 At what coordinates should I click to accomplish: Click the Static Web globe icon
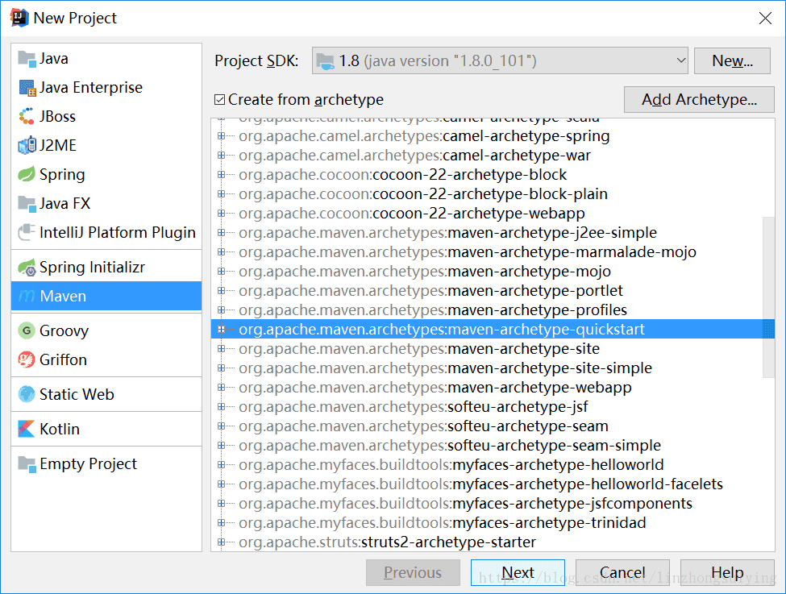pyautogui.click(x=27, y=394)
